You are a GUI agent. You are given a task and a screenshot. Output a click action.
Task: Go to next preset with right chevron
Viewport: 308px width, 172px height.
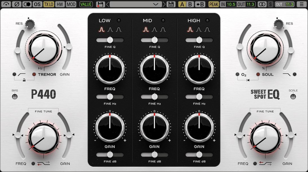(x=164, y=4)
